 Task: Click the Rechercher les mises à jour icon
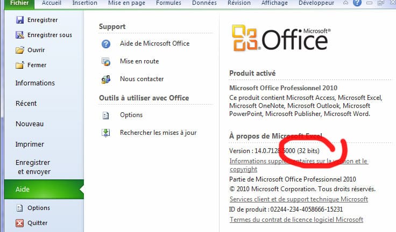point(106,133)
